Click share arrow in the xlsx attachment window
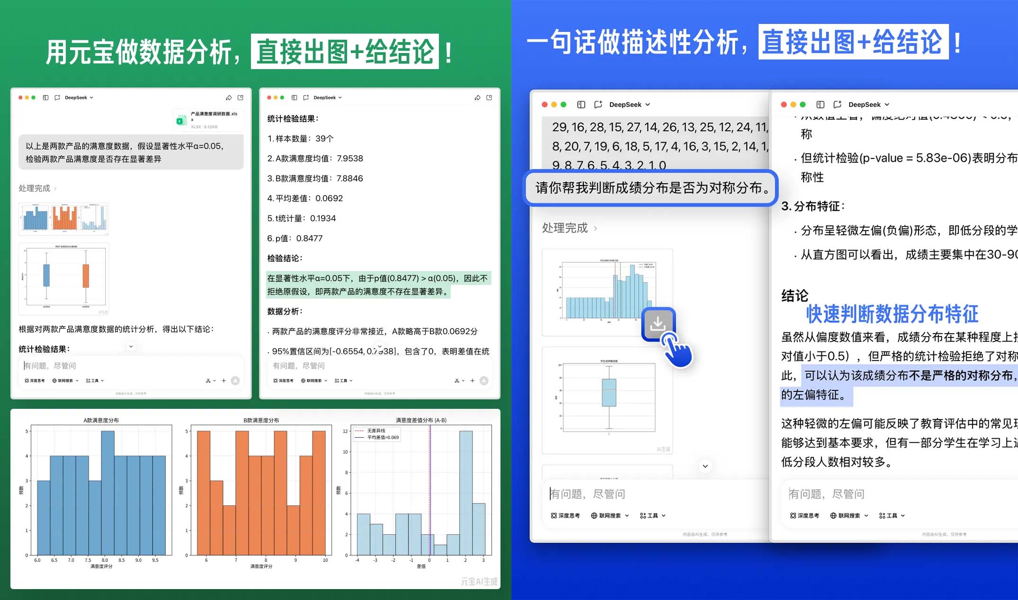Screen dimensions: 1018x600 (x=229, y=97)
